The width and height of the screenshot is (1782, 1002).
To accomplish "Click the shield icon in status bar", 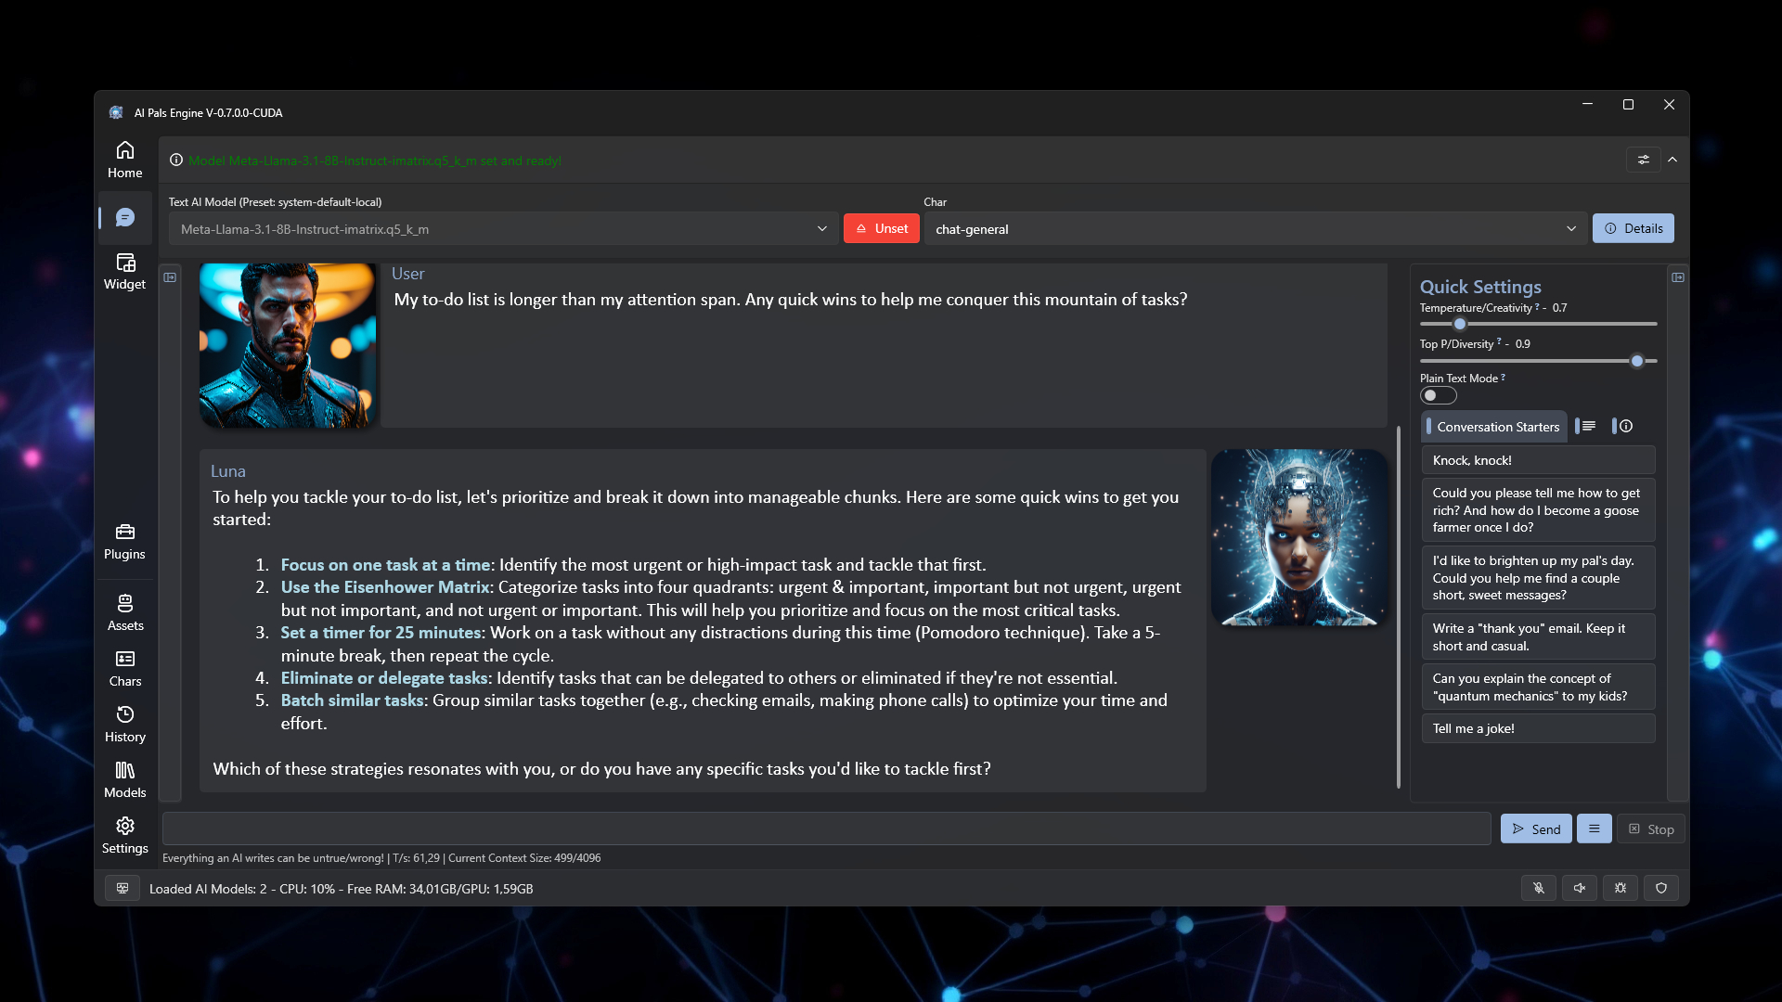I will [x=1660, y=888].
